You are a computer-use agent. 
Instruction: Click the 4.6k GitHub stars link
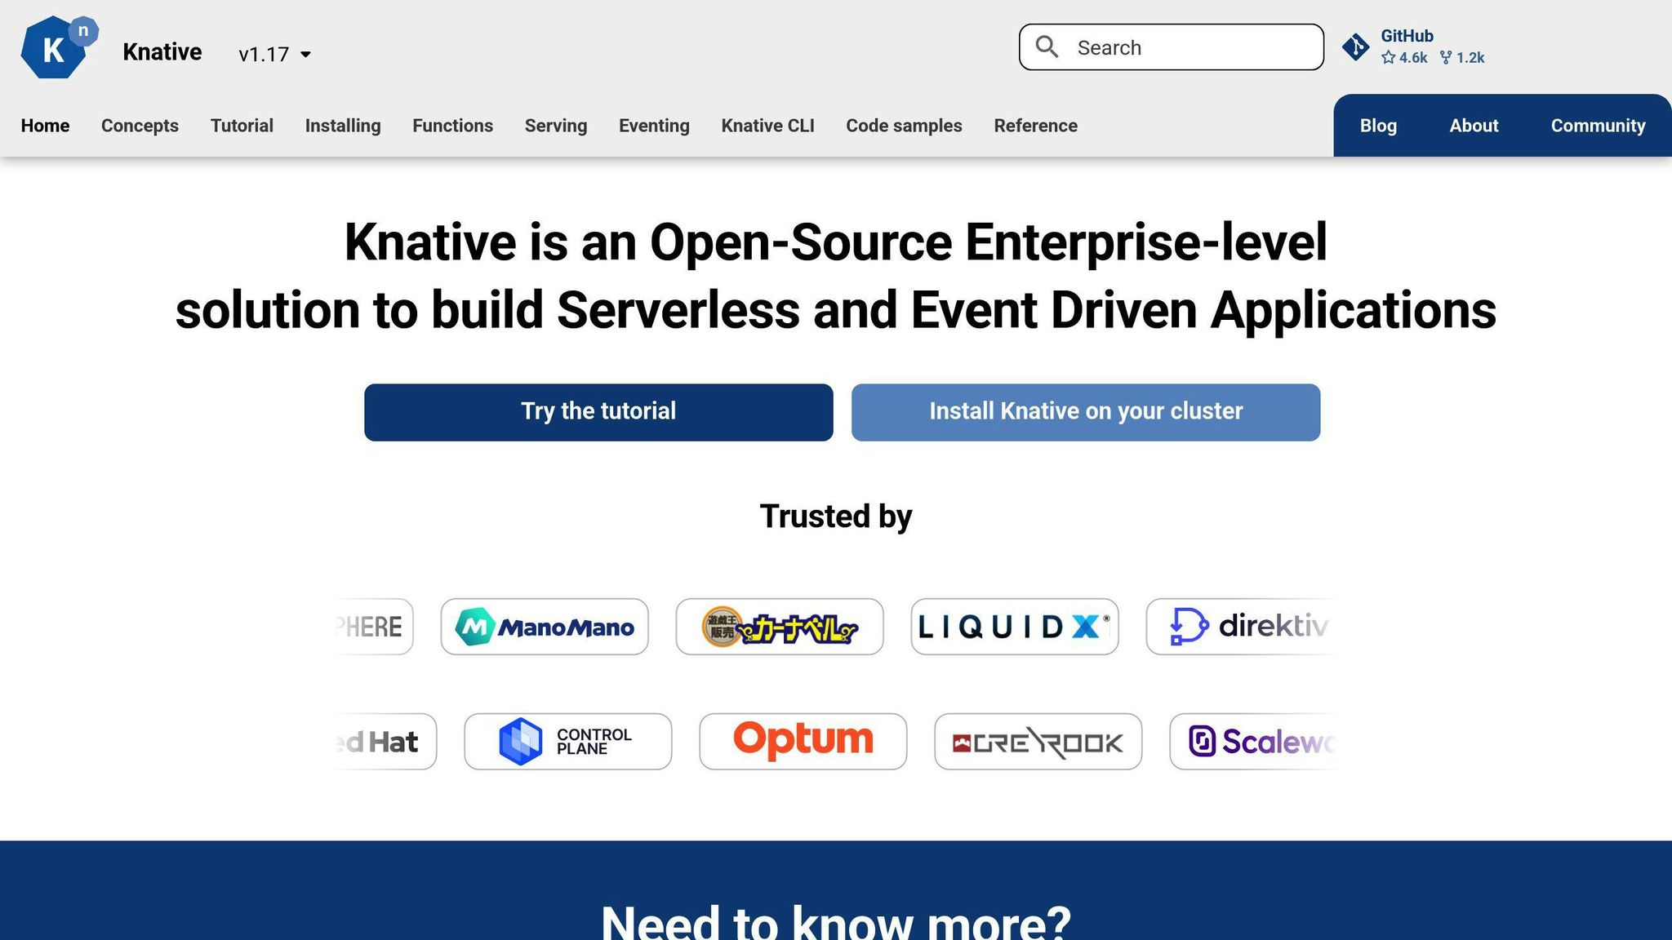pyautogui.click(x=1404, y=57)
